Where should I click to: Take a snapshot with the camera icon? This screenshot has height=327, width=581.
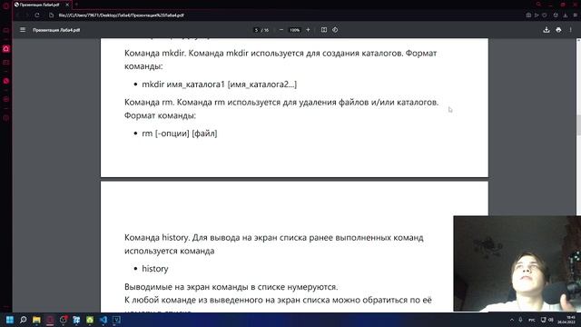coord(528,15)
